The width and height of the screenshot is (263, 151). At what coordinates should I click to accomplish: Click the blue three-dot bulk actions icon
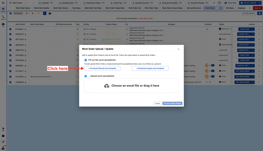coord(45,13)
